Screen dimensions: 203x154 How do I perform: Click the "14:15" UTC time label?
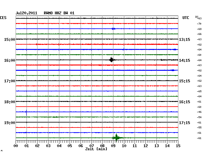point(185,60)
